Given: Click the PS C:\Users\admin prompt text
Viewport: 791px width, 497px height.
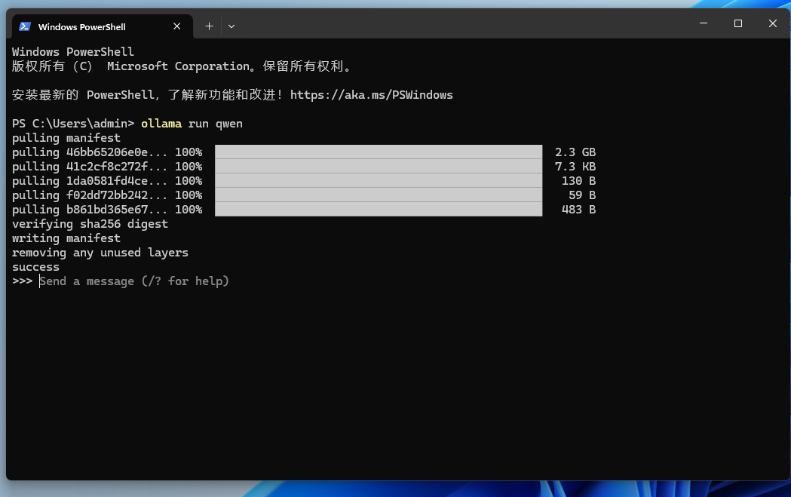Looking at the screenshot, I should 72,123.
